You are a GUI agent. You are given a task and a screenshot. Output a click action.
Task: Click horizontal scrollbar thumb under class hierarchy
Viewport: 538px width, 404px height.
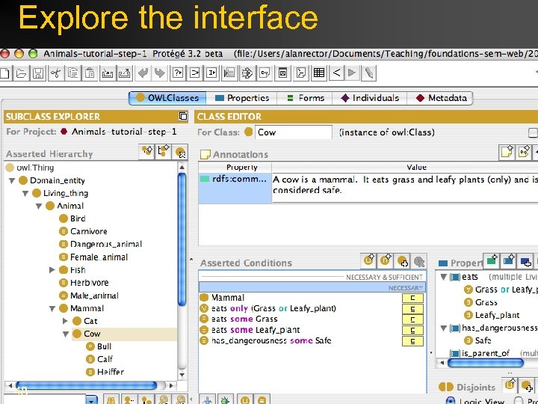(87, 385)
